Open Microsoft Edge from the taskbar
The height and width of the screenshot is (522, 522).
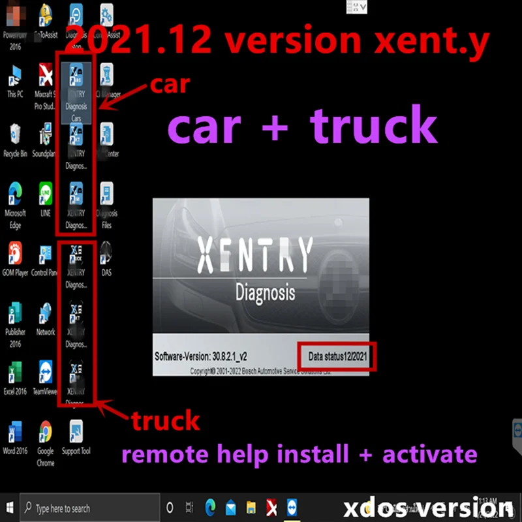coord(210,508)
